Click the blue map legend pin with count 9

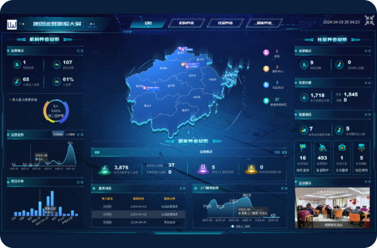pos(266,84)
